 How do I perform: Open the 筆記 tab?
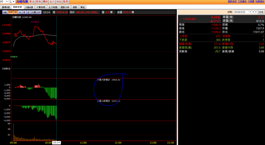point(83,7)
